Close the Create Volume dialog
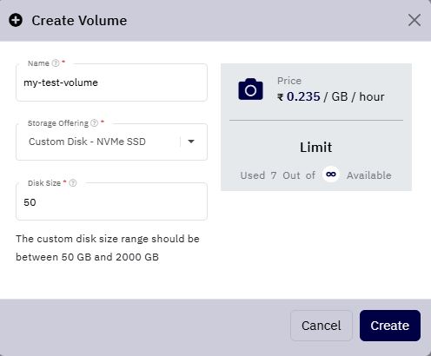Screen dimensions: 431x356 [414, 20]
